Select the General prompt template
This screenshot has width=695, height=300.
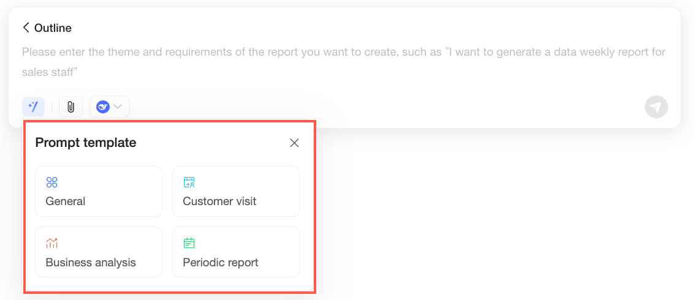click(x=99, y=191)
